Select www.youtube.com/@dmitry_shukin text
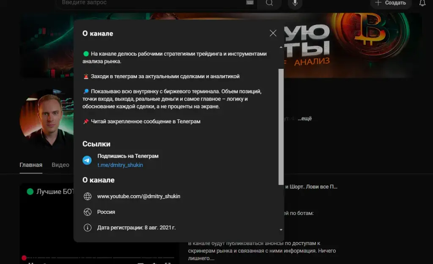The height and width of the screenshot is (264, 433). [x=139, y=196]
